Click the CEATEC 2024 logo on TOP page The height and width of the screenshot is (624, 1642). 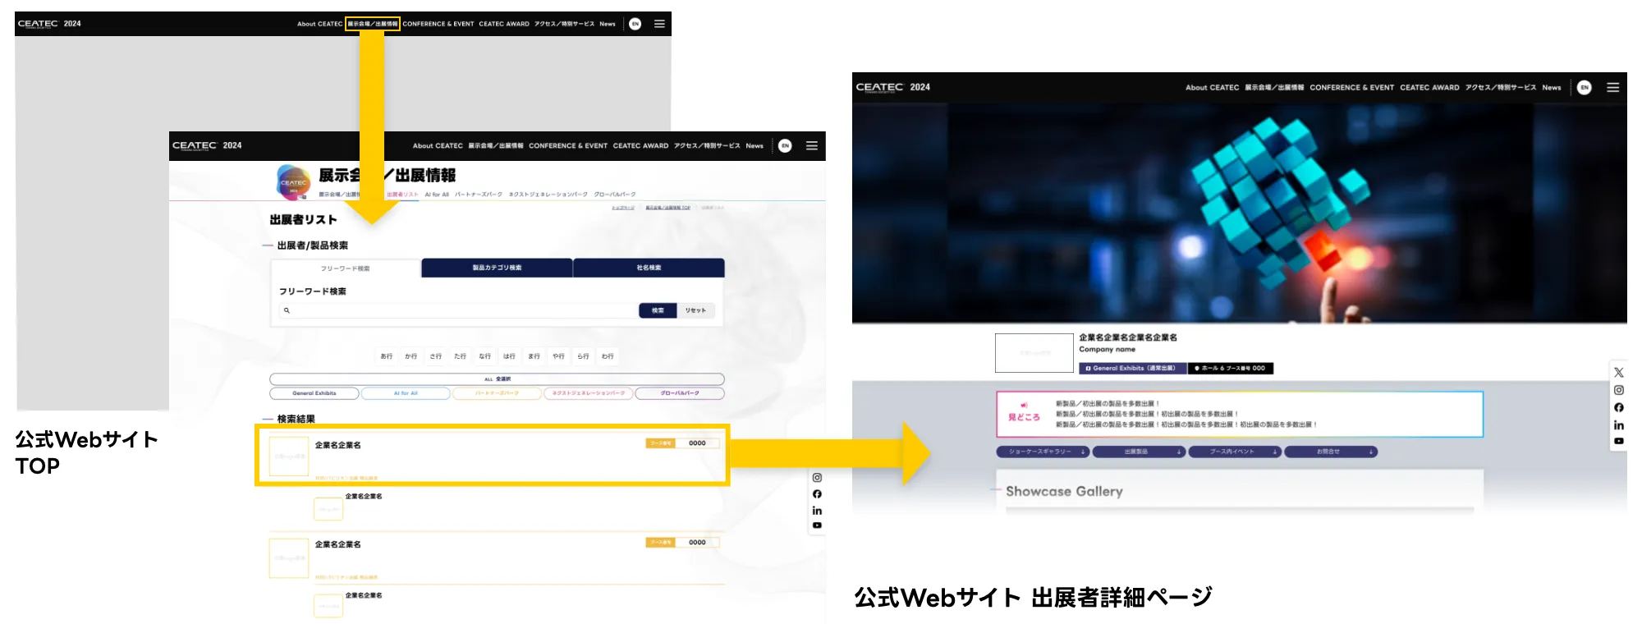coord(49,24)
